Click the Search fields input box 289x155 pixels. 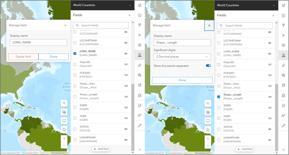(101, 25)
